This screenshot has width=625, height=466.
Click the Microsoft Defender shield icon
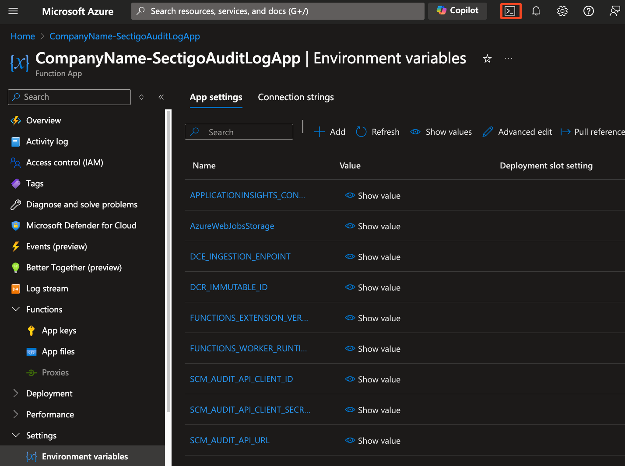[x=16, y=225]
